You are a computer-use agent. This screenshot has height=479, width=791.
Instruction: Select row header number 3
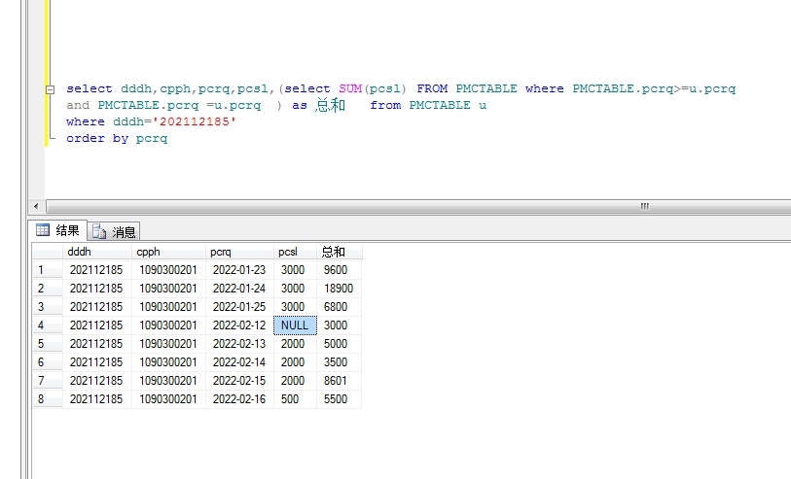48,307
